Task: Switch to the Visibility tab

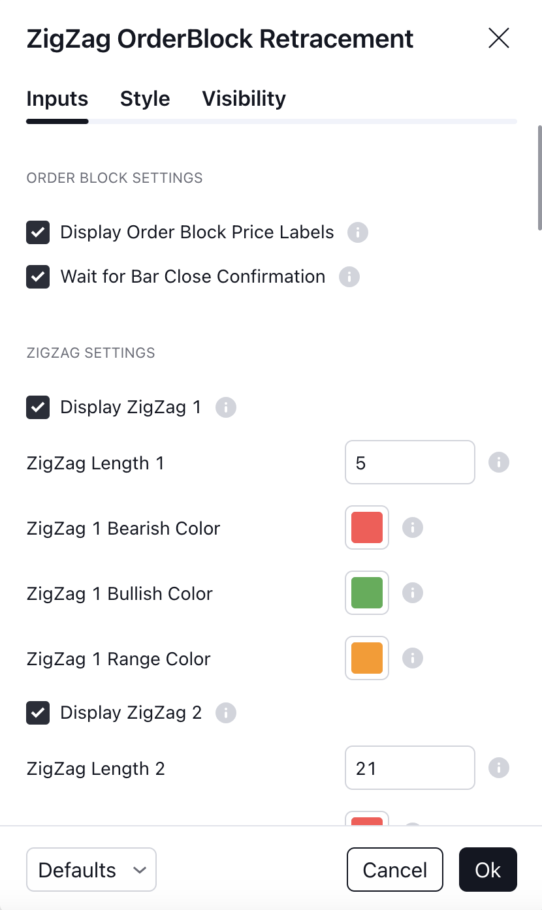Action: [x=244, y=99]
